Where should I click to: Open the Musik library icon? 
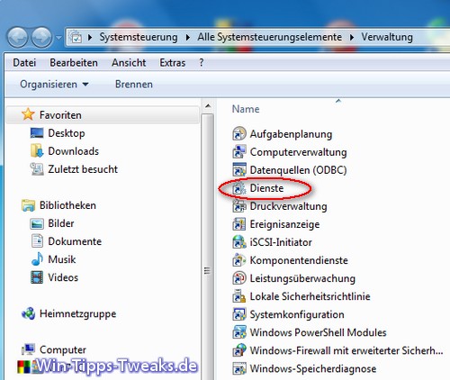[x=37, y=259]
